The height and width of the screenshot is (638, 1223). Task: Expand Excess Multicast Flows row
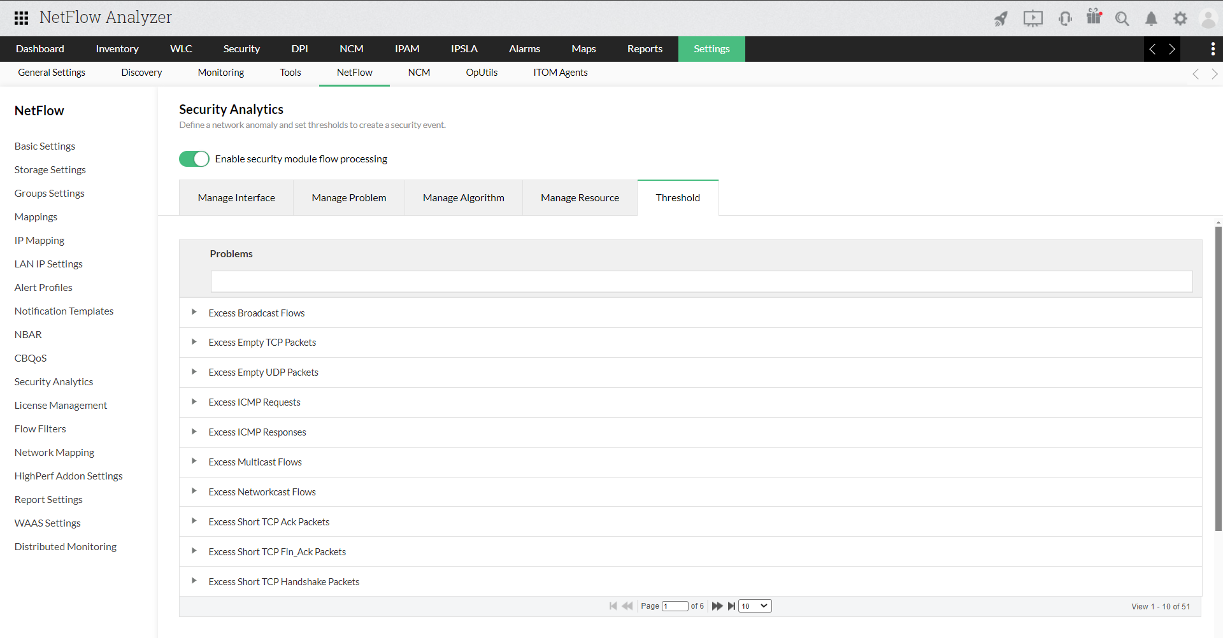pos(194,461)
